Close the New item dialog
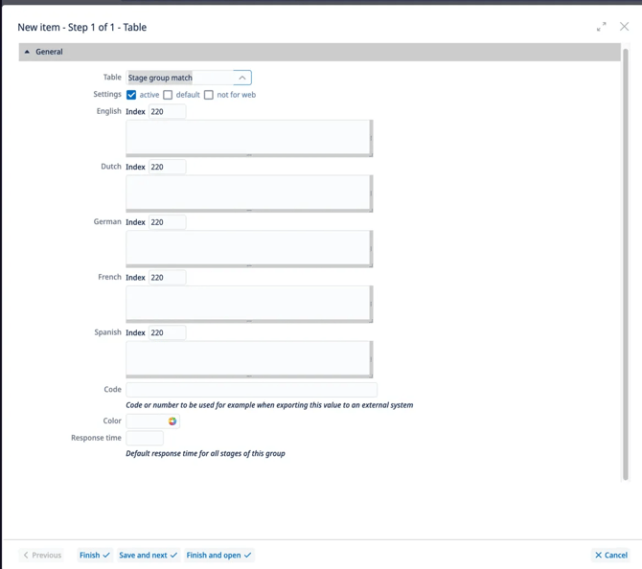Viewport: 642px width, 569px height. [624, 27]
